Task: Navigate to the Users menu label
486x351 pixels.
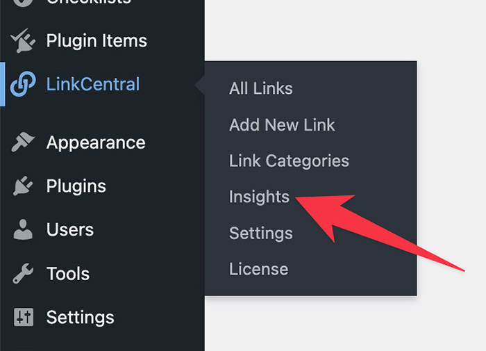Action: [x=70, y=230]
